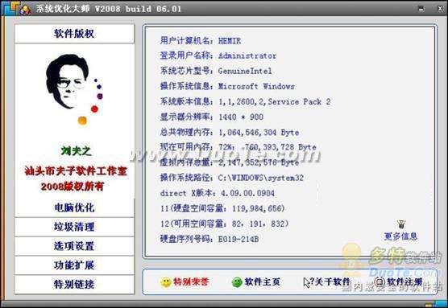Open the 电脑优化 section
The image size is (448, 308).
[x=74, y=207]
